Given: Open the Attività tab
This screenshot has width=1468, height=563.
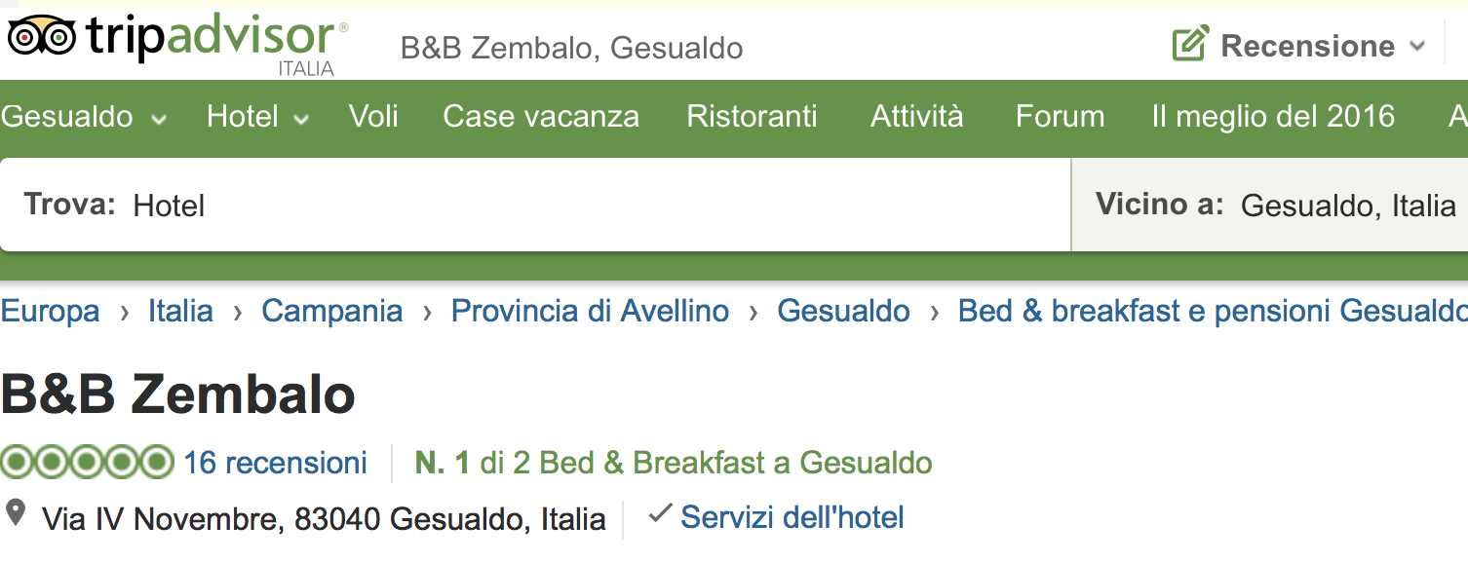Looking at the screenshot, I should pyautogui.click(x=916, y=117).
